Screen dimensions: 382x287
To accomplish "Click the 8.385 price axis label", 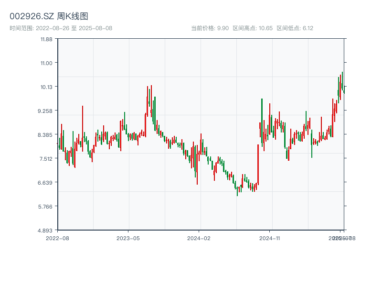I will point(46,134).
